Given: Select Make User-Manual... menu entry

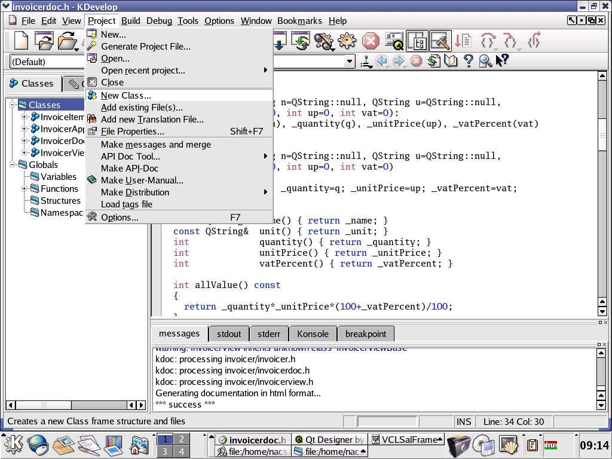Looking at the screenshot, I should click(179, 180).
